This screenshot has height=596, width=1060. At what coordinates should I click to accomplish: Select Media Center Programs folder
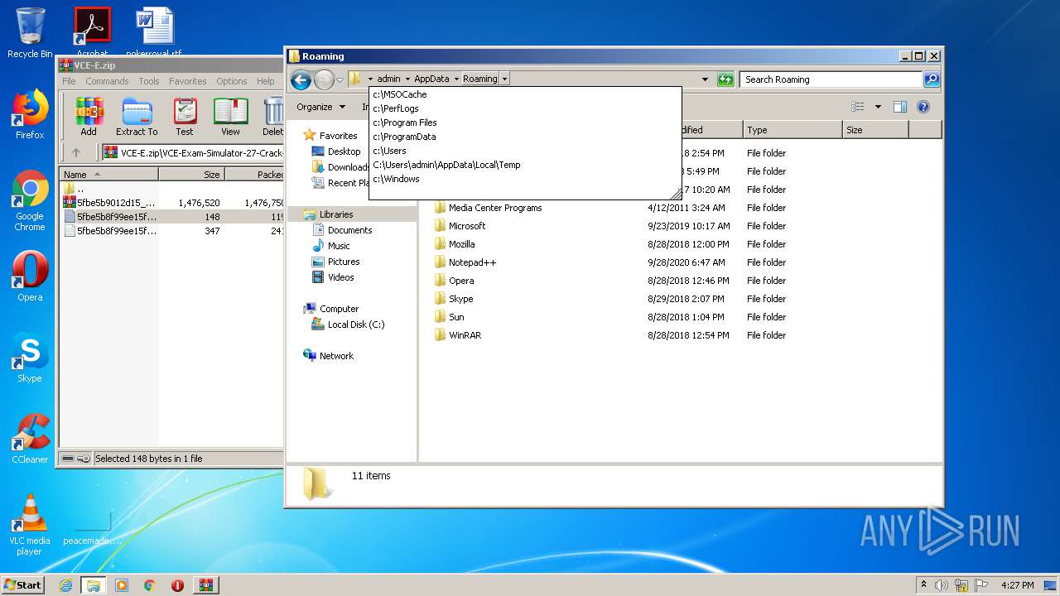(x=494, y=208)
